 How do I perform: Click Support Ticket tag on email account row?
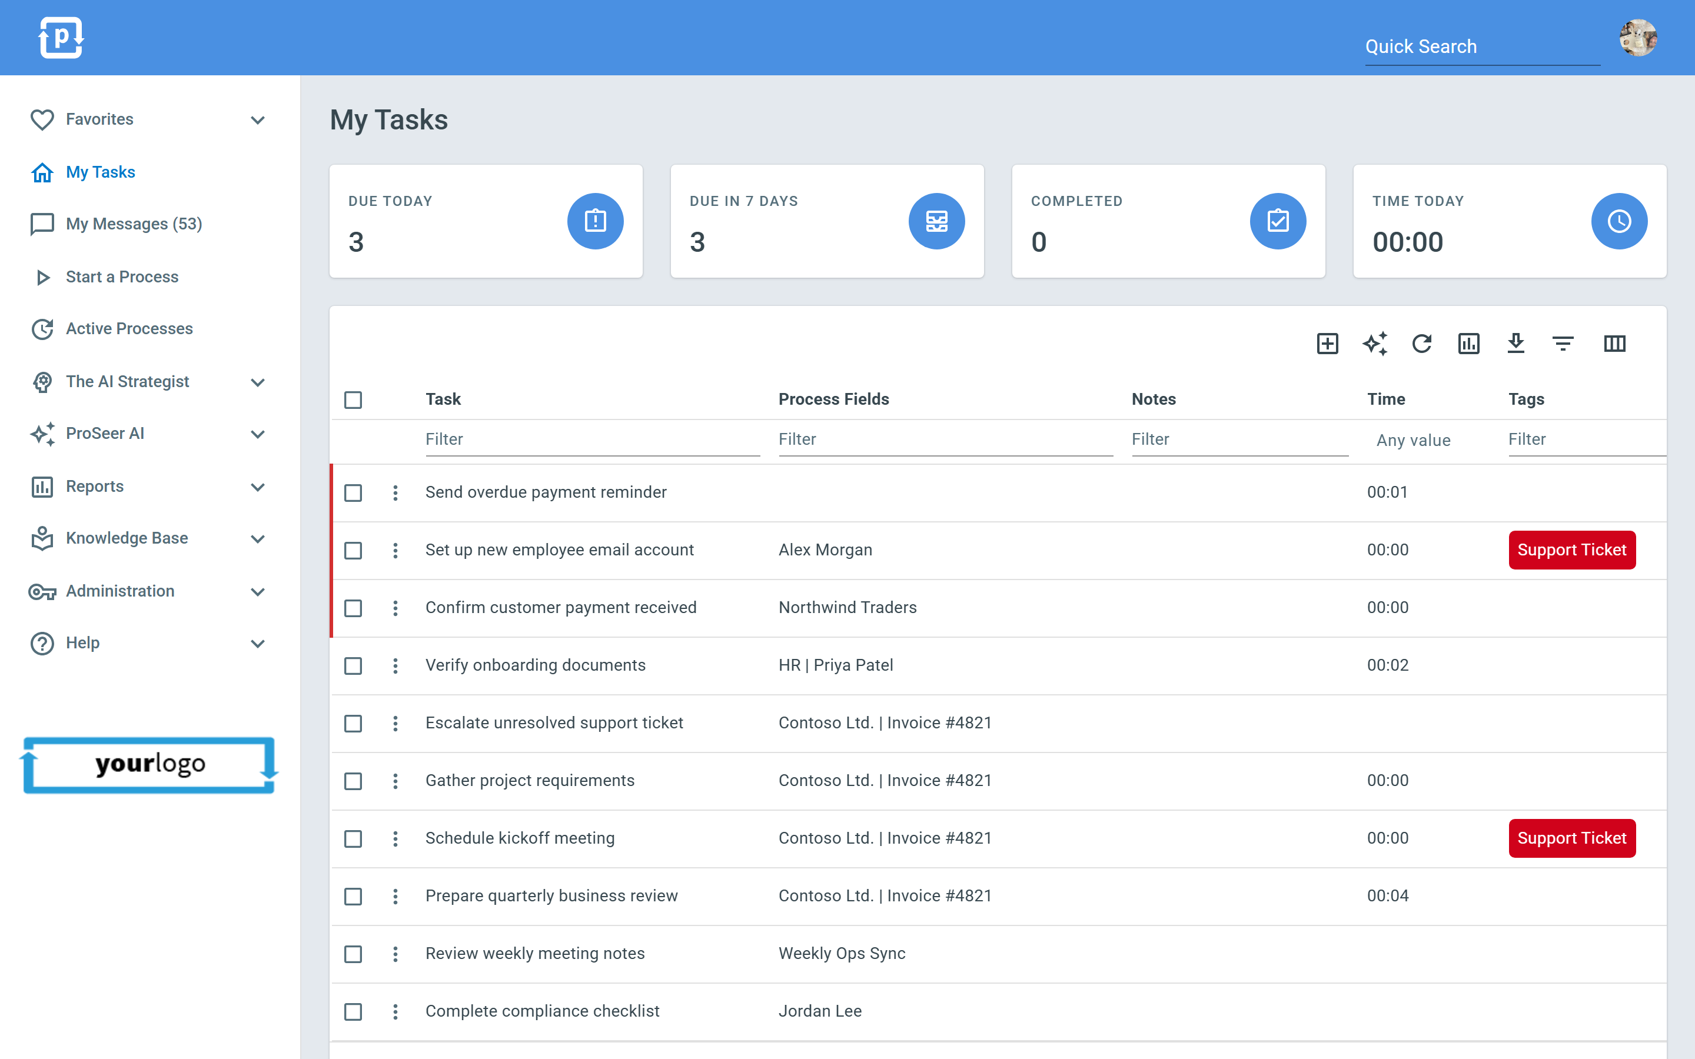[1572, 550]
